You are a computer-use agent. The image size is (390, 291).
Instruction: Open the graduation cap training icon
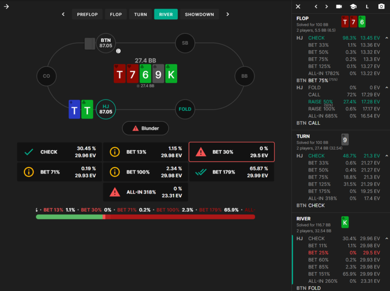pyautogui.click(x=353, y=7)
